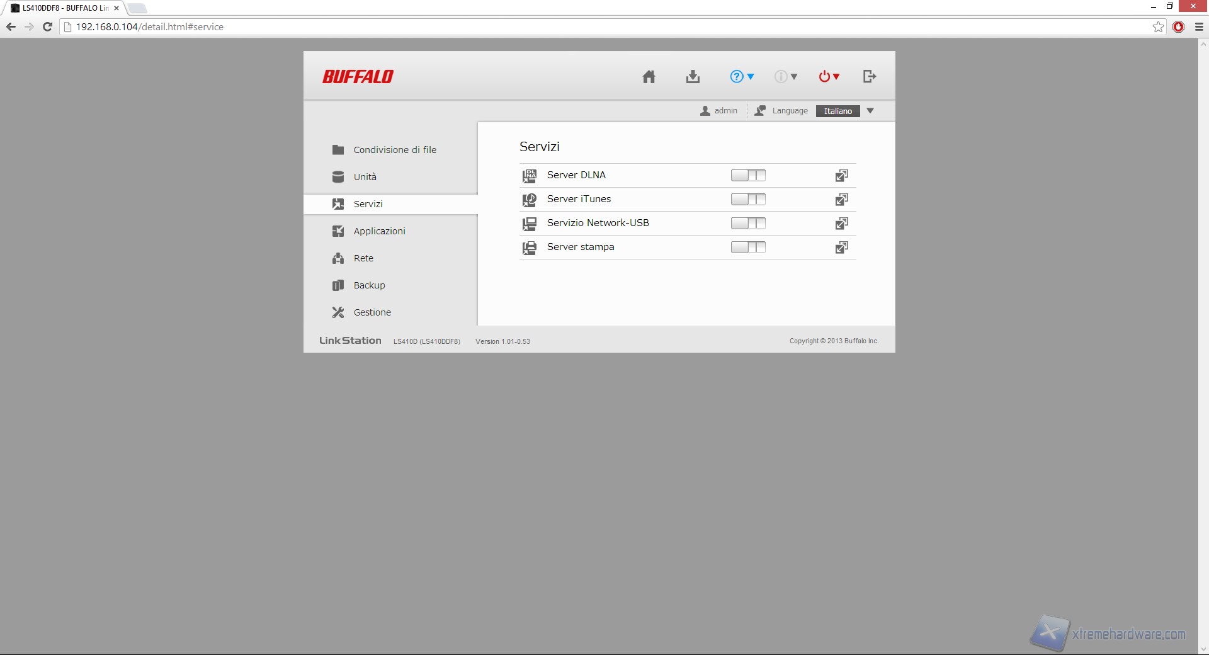Open Server DLNA settings popup icon
Viewport: 1209px width, 655px height.
coord(841,176)
